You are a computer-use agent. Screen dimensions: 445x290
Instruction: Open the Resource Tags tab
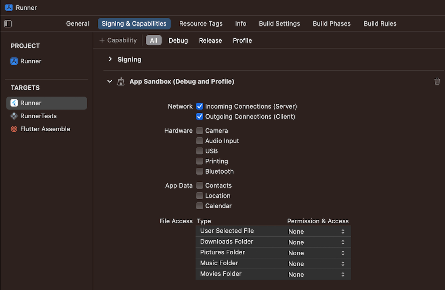tap(201, 23)
